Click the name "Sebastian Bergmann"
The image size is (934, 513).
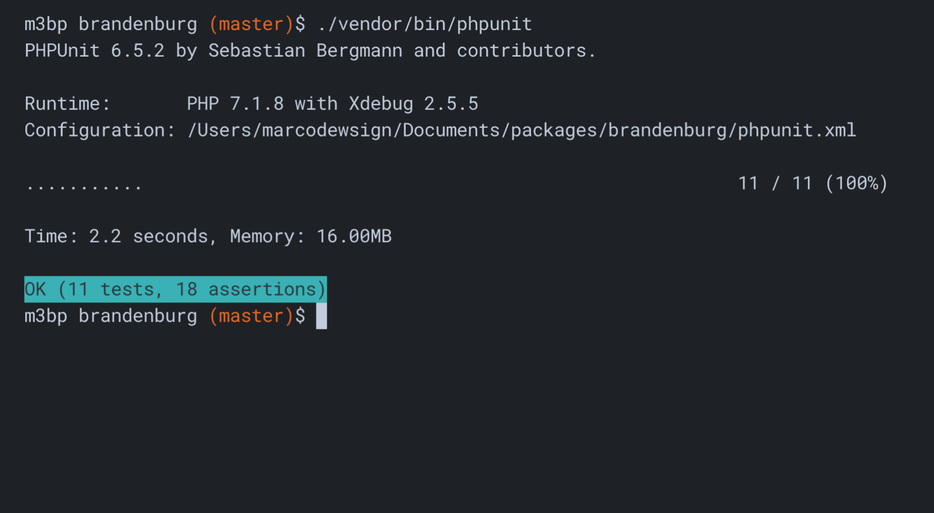(305, 51)
